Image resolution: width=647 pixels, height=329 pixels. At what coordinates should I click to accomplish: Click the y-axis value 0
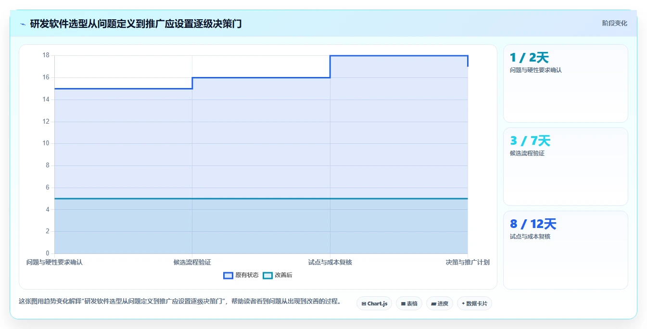coord(48,253)
